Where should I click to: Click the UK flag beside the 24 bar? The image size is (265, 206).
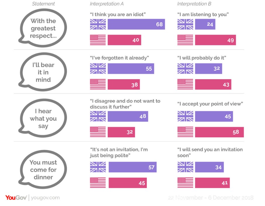185,24
